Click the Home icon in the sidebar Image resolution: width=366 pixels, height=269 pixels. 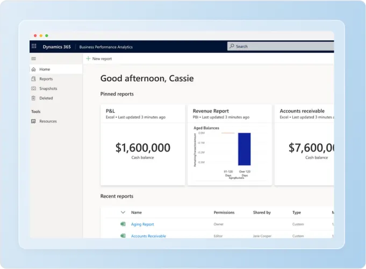point(34,69)
